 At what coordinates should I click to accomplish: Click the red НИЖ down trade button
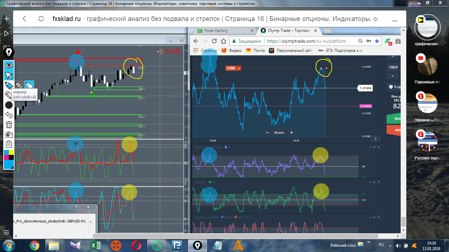click(394, 130)
